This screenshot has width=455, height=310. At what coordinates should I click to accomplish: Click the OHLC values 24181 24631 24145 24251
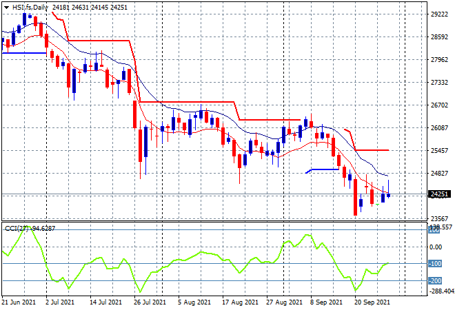point(90,8)
